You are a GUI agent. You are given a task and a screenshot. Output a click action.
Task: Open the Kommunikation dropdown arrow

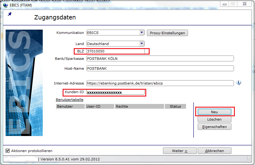coord(142,33)
